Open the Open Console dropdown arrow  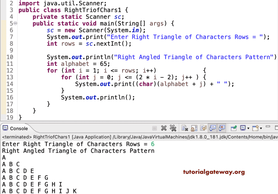coord(261,128)
